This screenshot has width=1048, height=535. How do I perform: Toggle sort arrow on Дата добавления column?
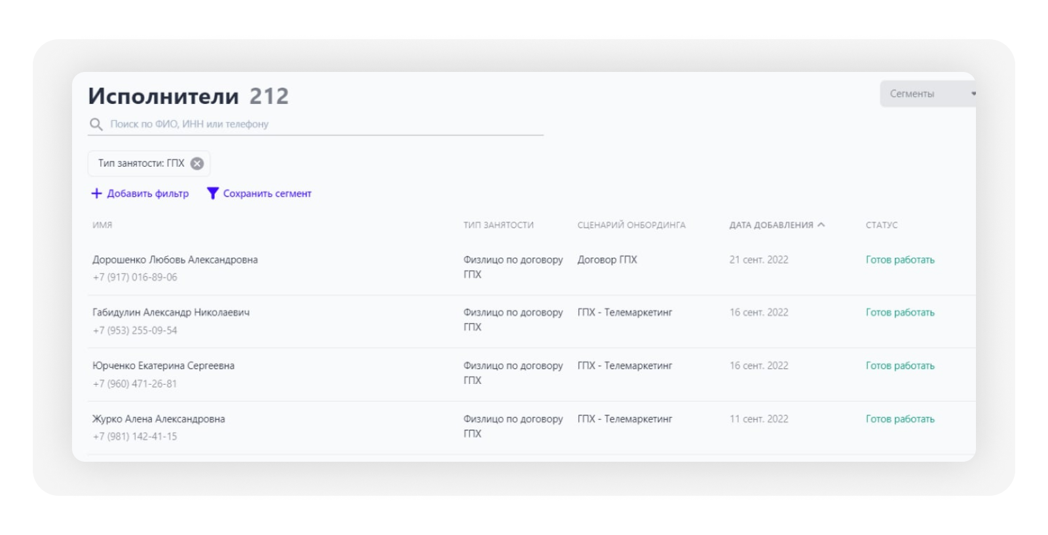tap(821, 225)
